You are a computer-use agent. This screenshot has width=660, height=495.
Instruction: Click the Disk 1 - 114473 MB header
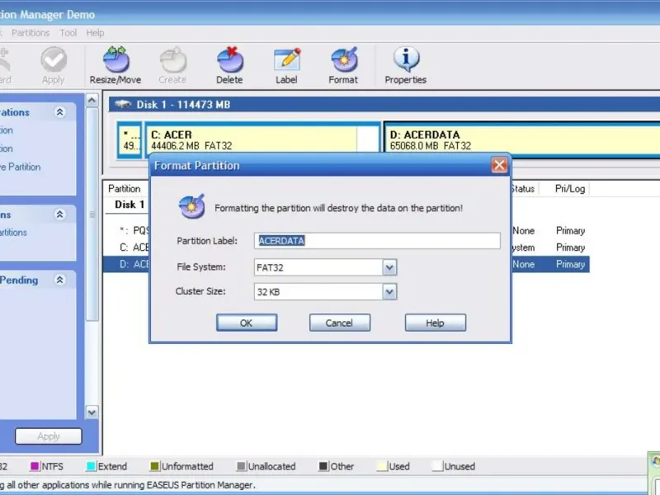pos(384,105)
